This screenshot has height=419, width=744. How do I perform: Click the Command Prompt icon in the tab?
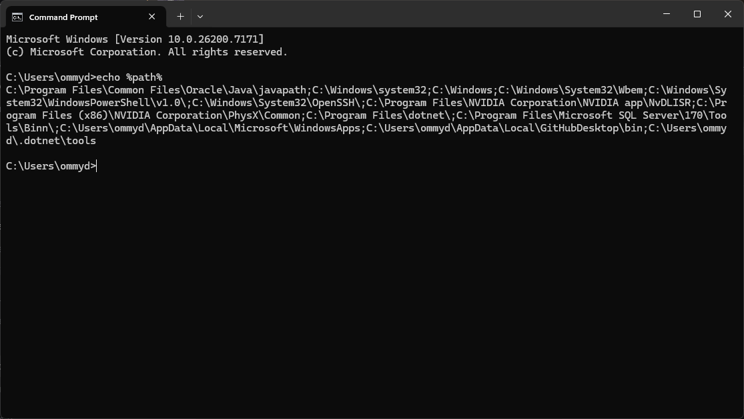pyautogui.click(x=17, y=17)
